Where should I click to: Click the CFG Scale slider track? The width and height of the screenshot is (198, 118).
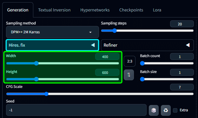(x=100, y=94)
